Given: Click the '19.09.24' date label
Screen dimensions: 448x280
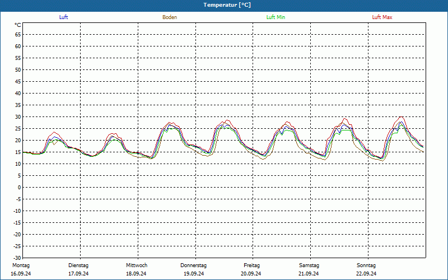Looking at the screenshot, I should click(194, 274).
